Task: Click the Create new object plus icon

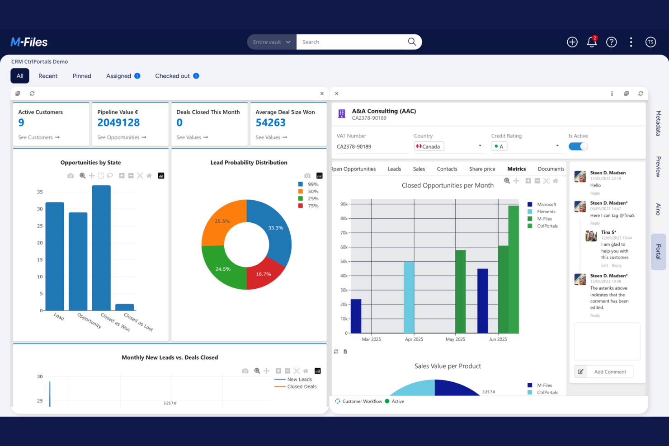Action: (572, 42)
